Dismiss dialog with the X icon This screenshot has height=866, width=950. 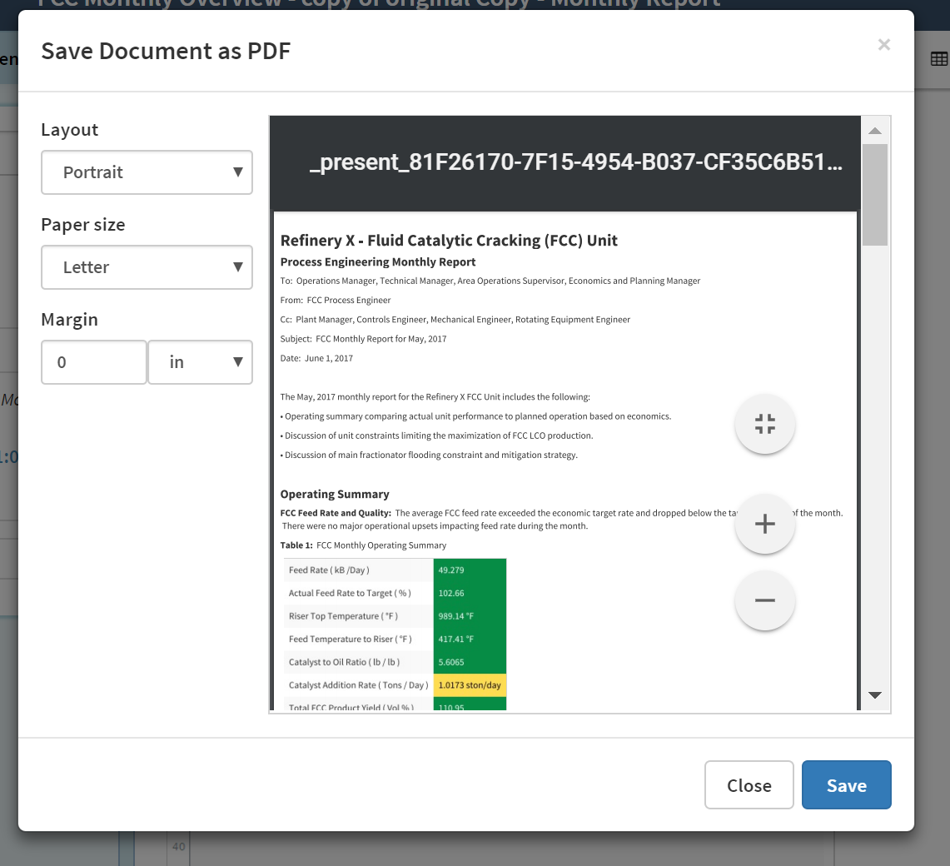[x=883, y=45]
